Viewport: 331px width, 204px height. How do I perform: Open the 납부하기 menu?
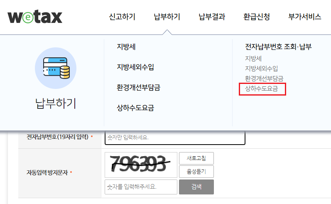tap(167, 17)
